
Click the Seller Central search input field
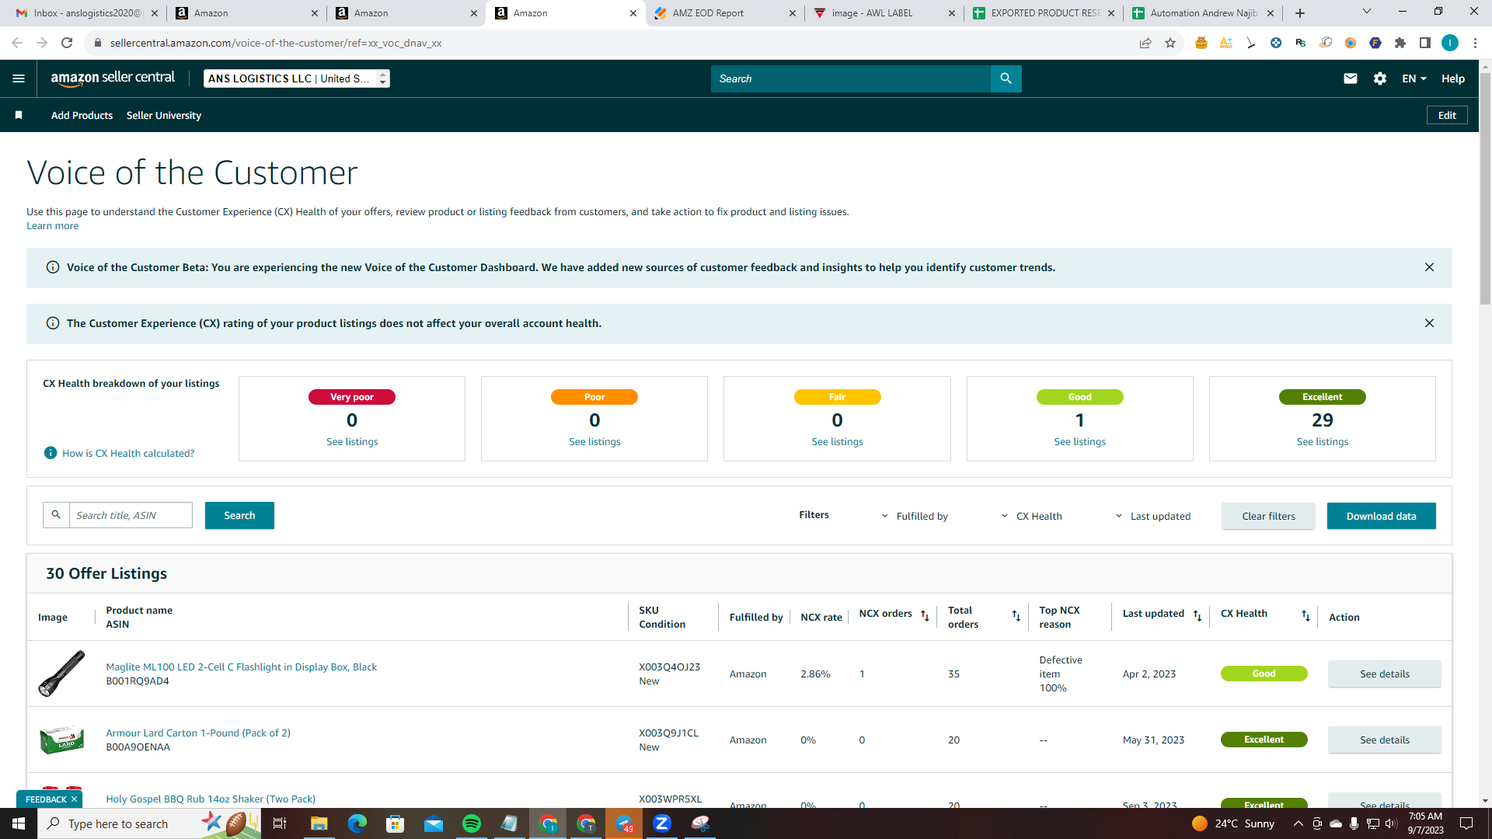pyautogui.click(x=851, y=78)
